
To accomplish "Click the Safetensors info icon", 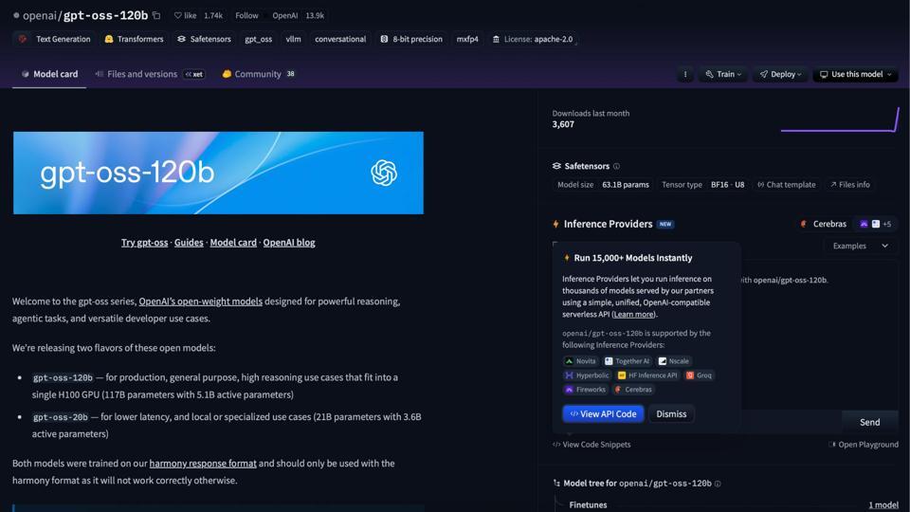I will [x=616, y=166].
